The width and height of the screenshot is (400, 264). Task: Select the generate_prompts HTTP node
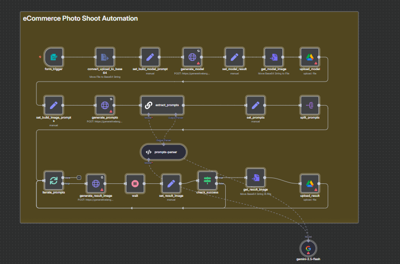click(x=105, y=105)
